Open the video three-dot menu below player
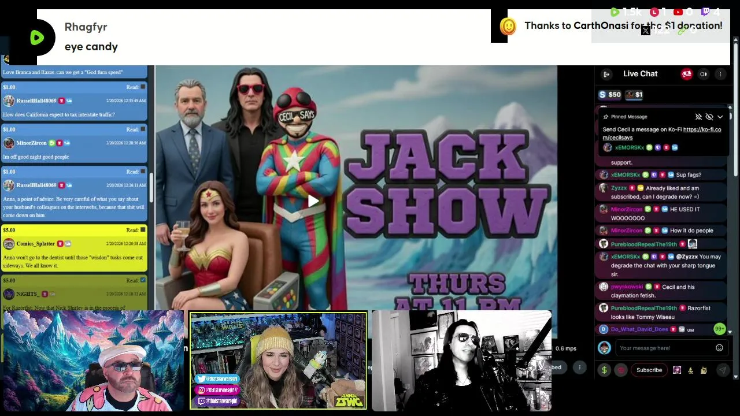Image resolution: width=740 pixels, height=416 pixels. pyautogui.click(x=579, y=367)
